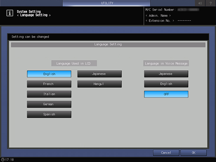
Task: Select Japanese as LCD language
Action: (x=99, y=74)
